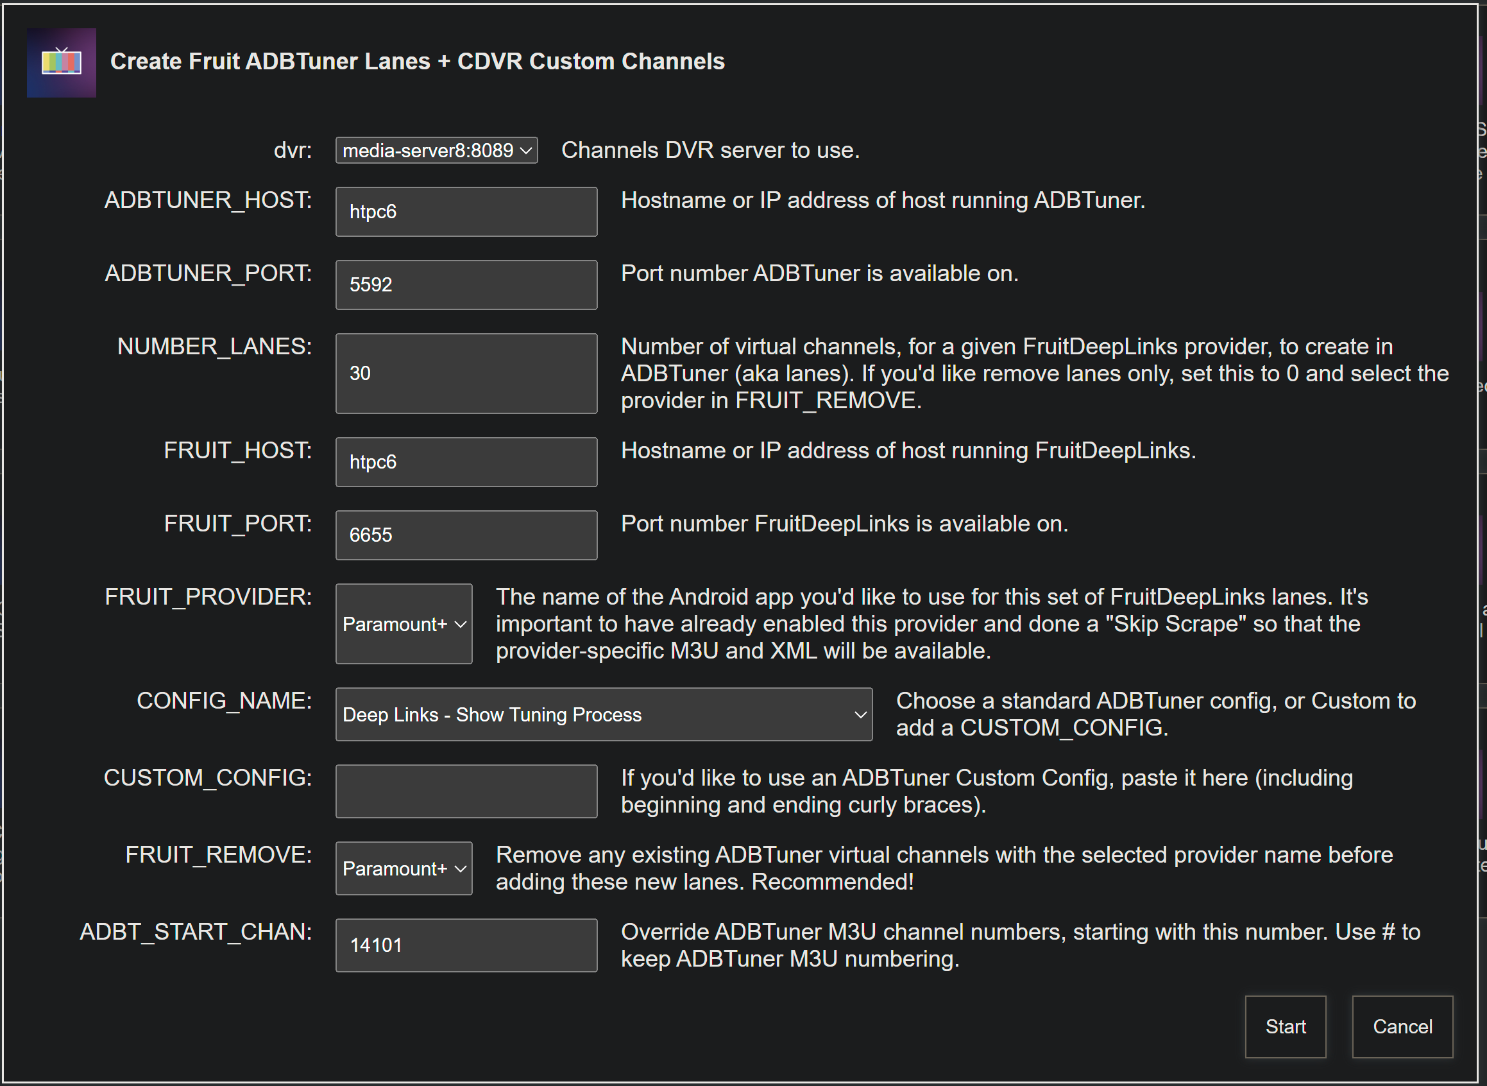1487x1086 pixels.
Task: Click the FRUIT_PORT field showing 6655
Action: [466, 535]
